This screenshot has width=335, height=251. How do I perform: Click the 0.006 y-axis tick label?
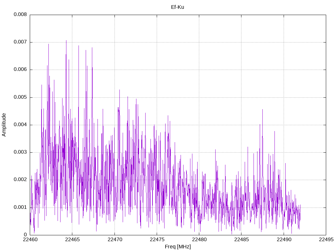[20, 70]
